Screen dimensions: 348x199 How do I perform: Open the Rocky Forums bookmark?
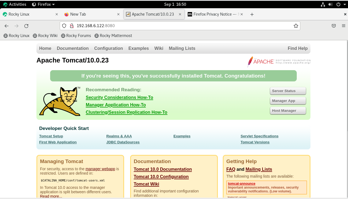pos(76,36)
